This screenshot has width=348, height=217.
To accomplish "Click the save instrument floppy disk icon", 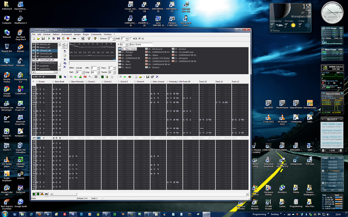I will click(x=148, y=77).
